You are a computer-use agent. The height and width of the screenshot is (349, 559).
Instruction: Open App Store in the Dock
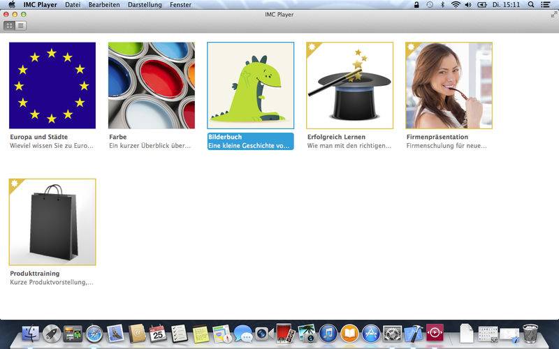(x=371, y=334)
